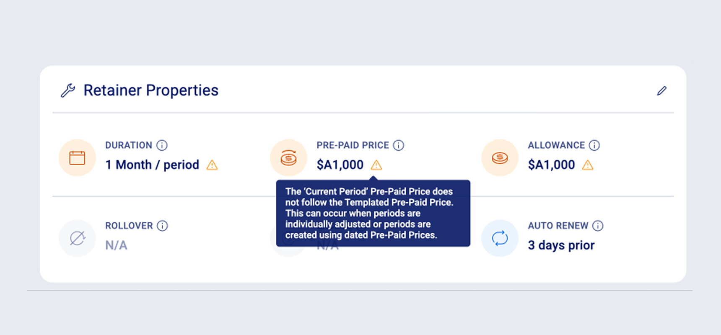Click the coin stack Pre-Paid Price icon
The height and width of the screenshot is (335, 721).
coord(288,158)
